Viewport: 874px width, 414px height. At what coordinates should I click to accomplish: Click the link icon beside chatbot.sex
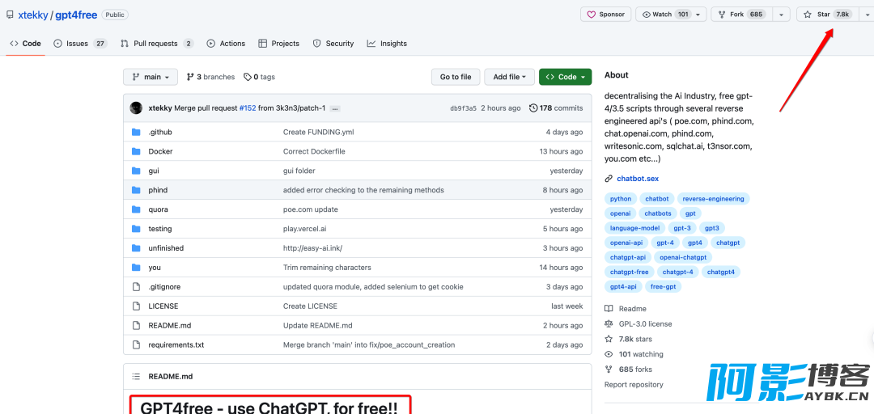tap(609, 179)
